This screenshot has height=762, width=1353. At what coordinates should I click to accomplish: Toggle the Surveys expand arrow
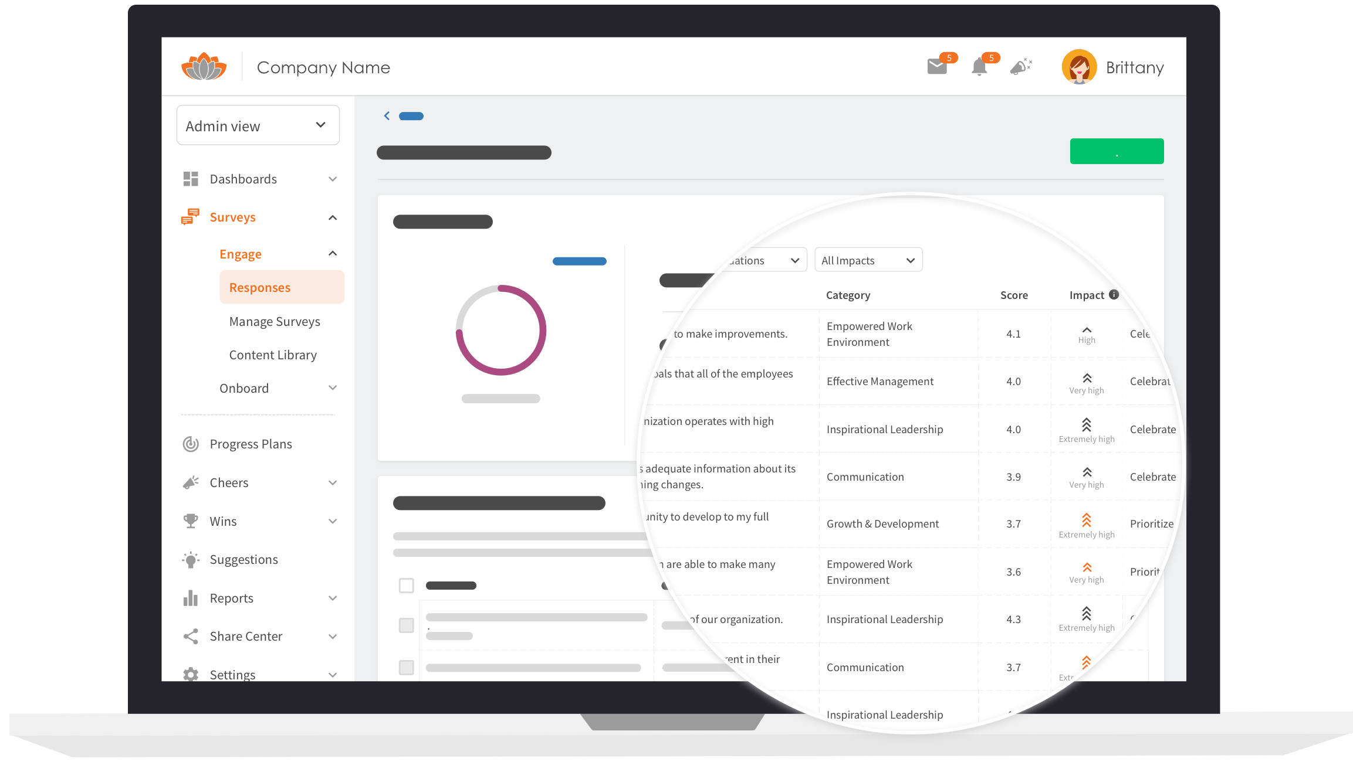click(x=332, y=217)
